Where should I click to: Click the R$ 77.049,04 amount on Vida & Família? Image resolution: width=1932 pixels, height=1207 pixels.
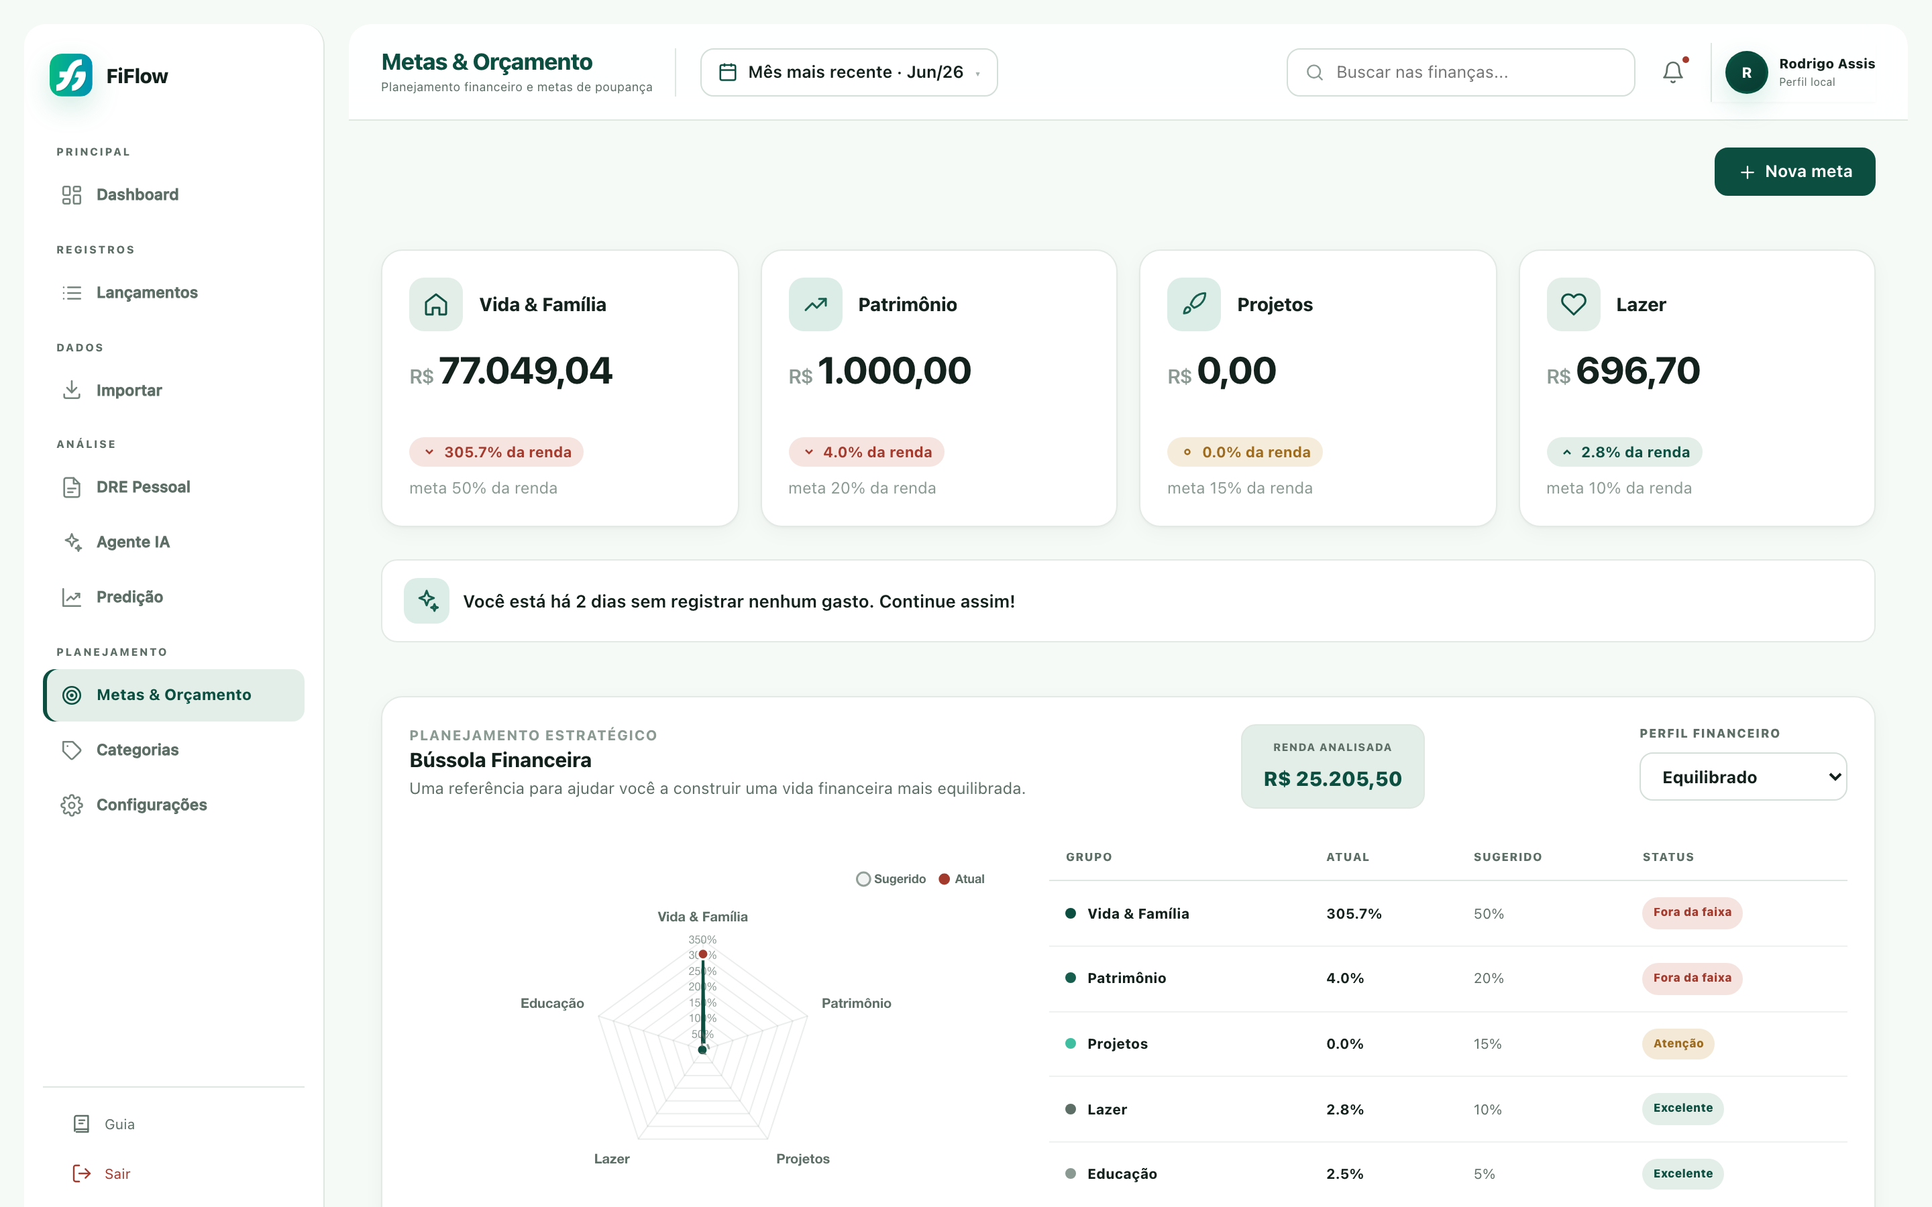pyautogui.click(x=511, y=371)
